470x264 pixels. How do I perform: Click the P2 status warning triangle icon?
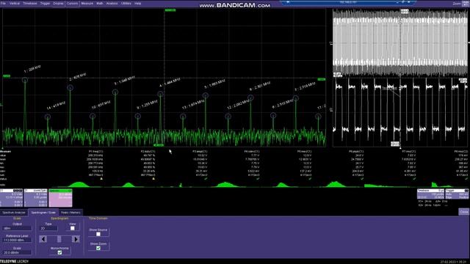(153, 179)
